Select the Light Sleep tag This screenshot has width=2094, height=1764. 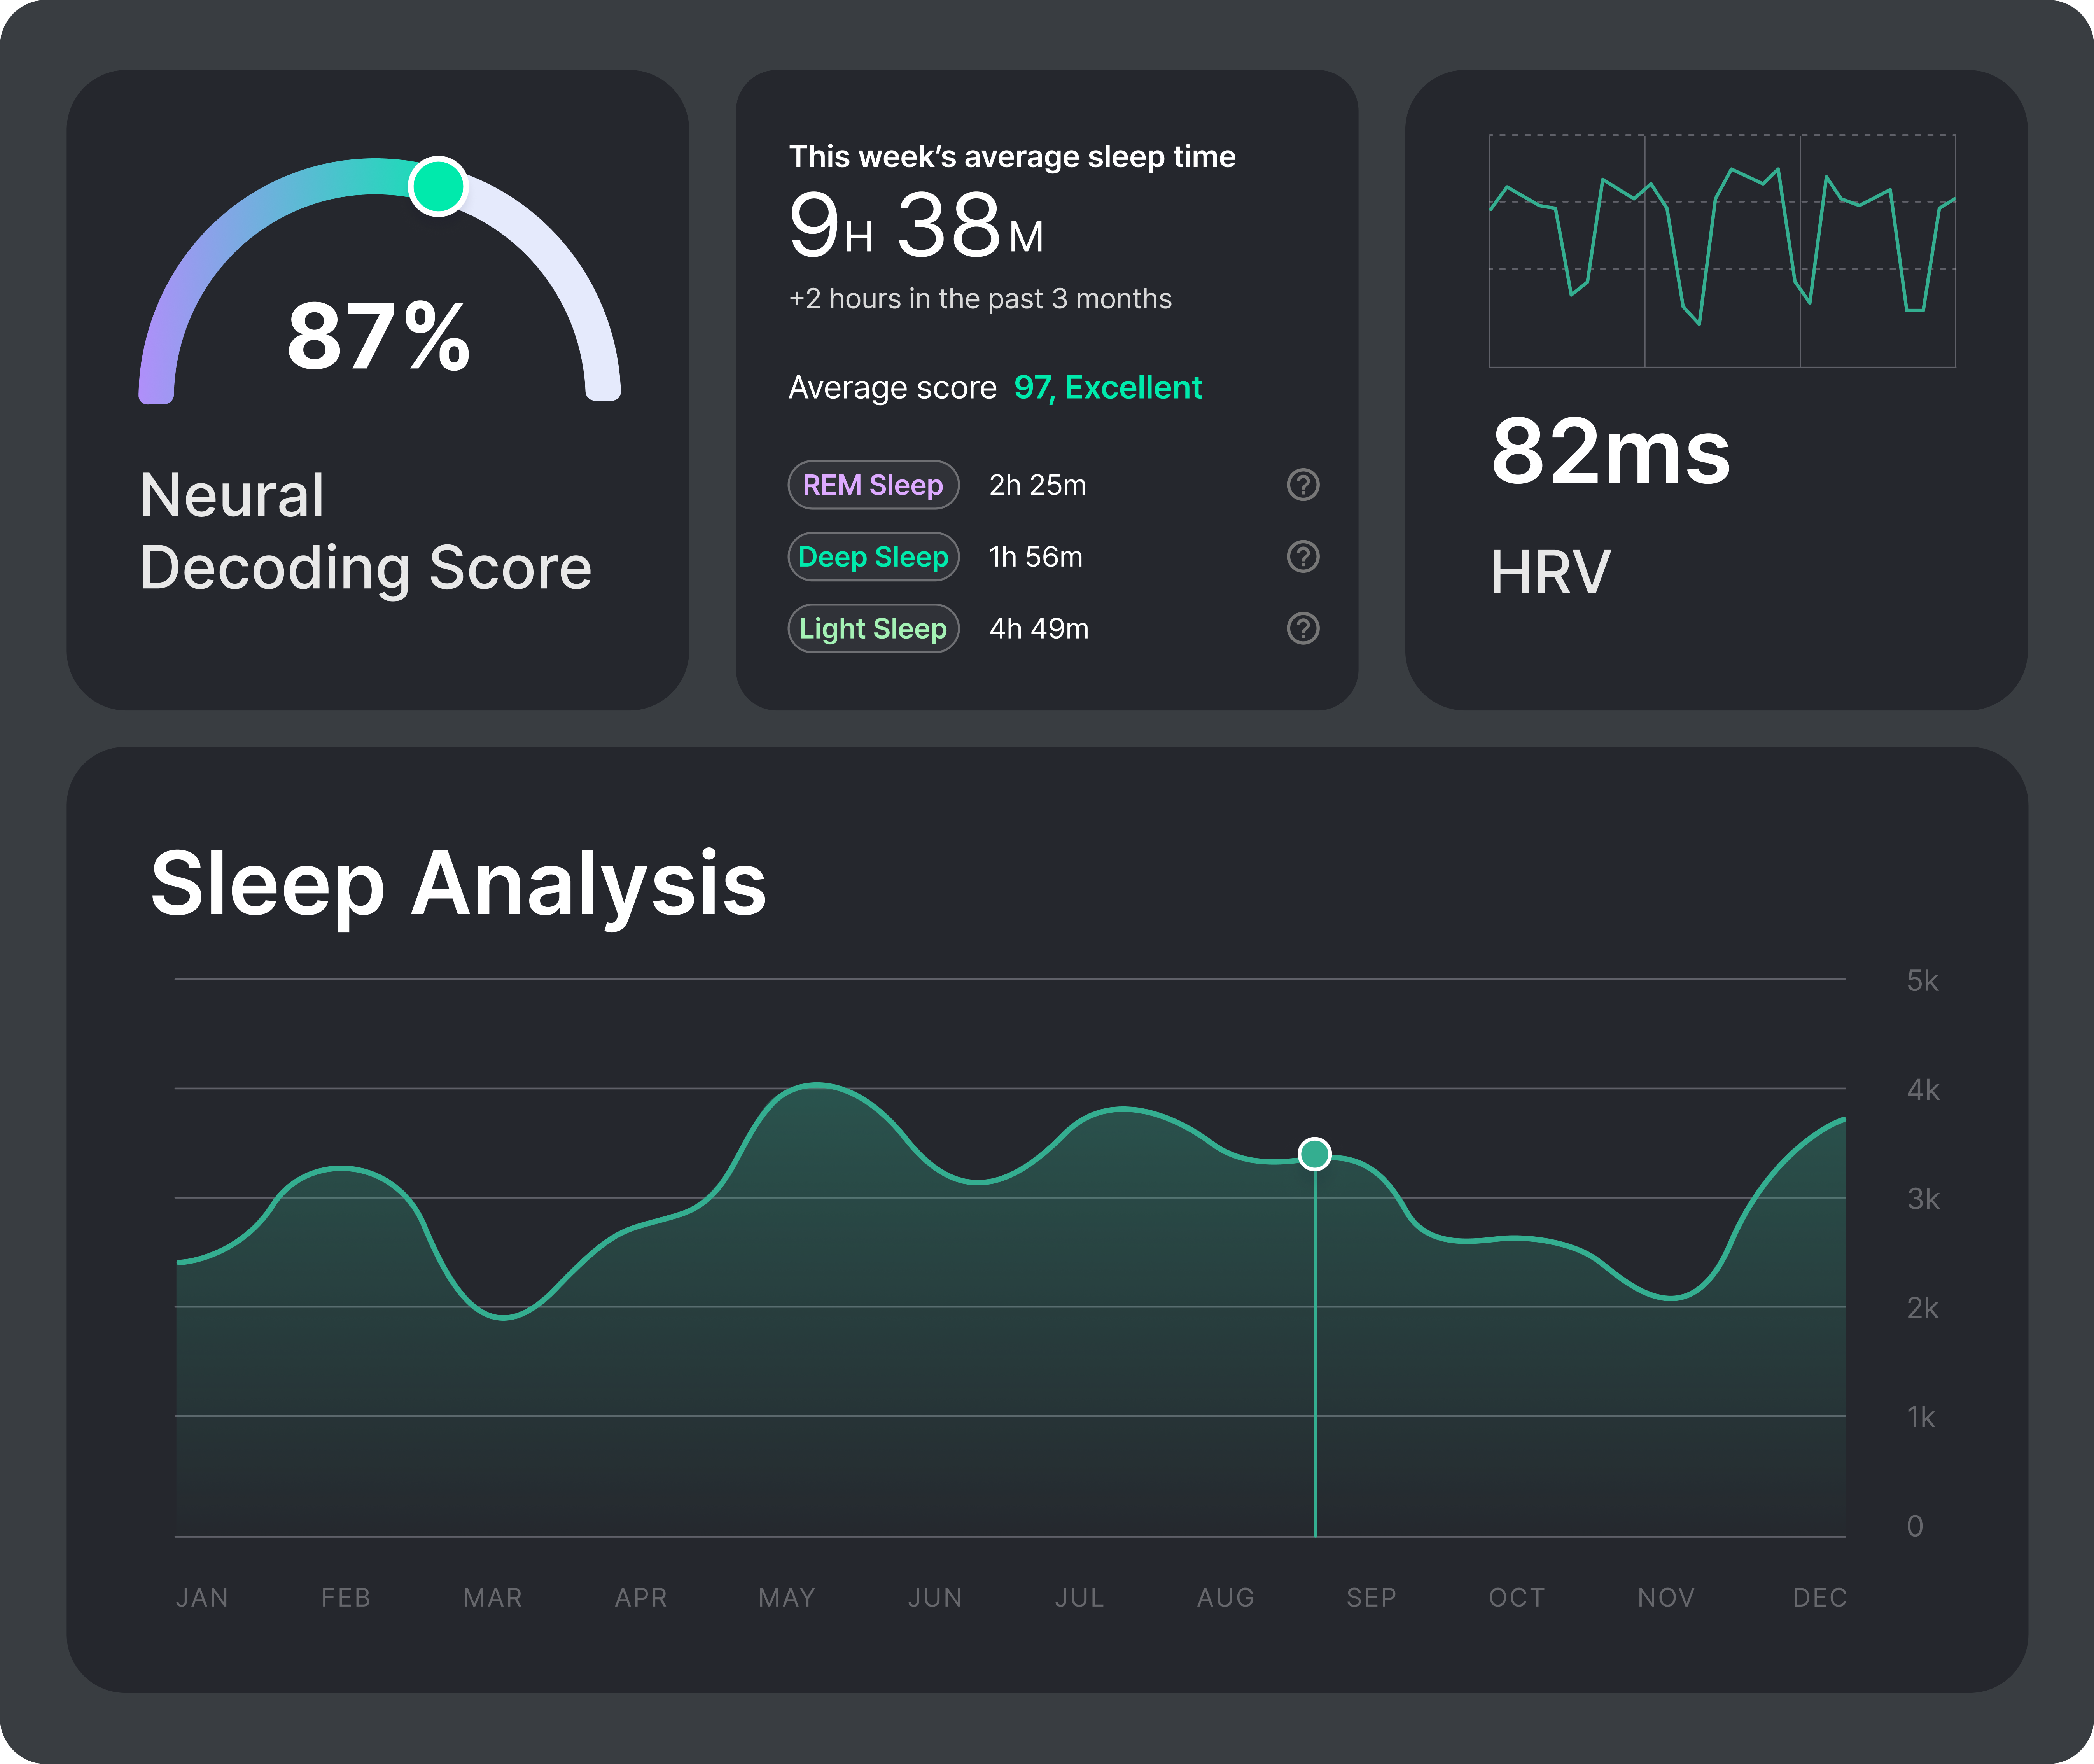tap(873, 629)
